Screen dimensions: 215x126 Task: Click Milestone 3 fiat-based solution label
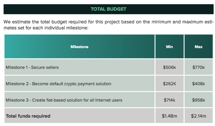pos(64,100)
